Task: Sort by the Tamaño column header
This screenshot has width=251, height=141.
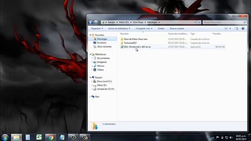Action: (x=216, y=34)
